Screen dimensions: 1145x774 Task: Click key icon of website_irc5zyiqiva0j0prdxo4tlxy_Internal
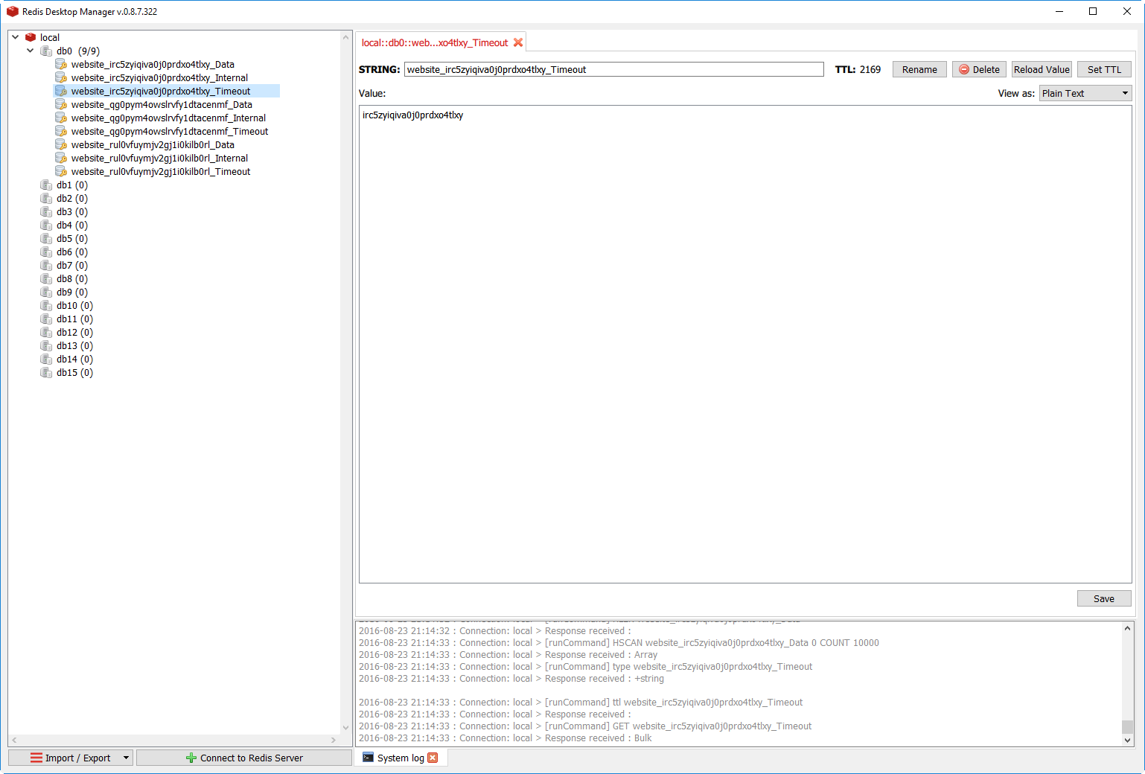[61, 77]
